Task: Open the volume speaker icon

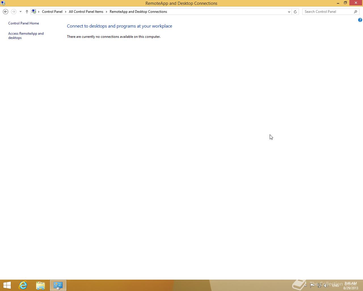Action: point(326,286)
